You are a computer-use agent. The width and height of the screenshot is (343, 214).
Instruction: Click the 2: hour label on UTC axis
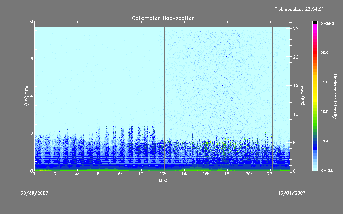56,174
